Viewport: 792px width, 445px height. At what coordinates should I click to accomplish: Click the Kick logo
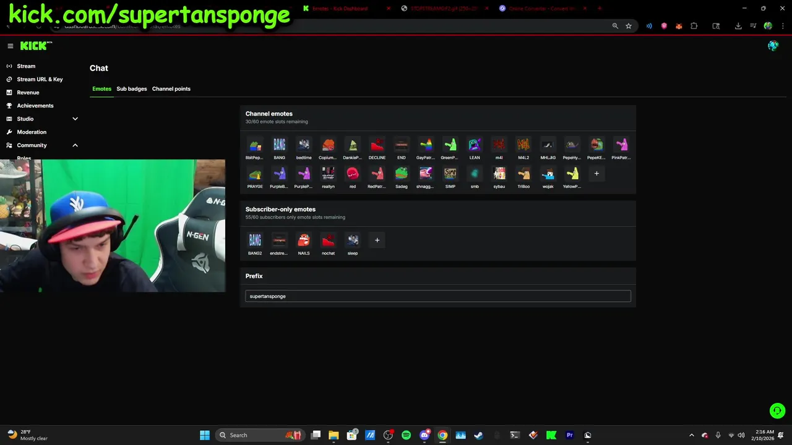[36, 46]
